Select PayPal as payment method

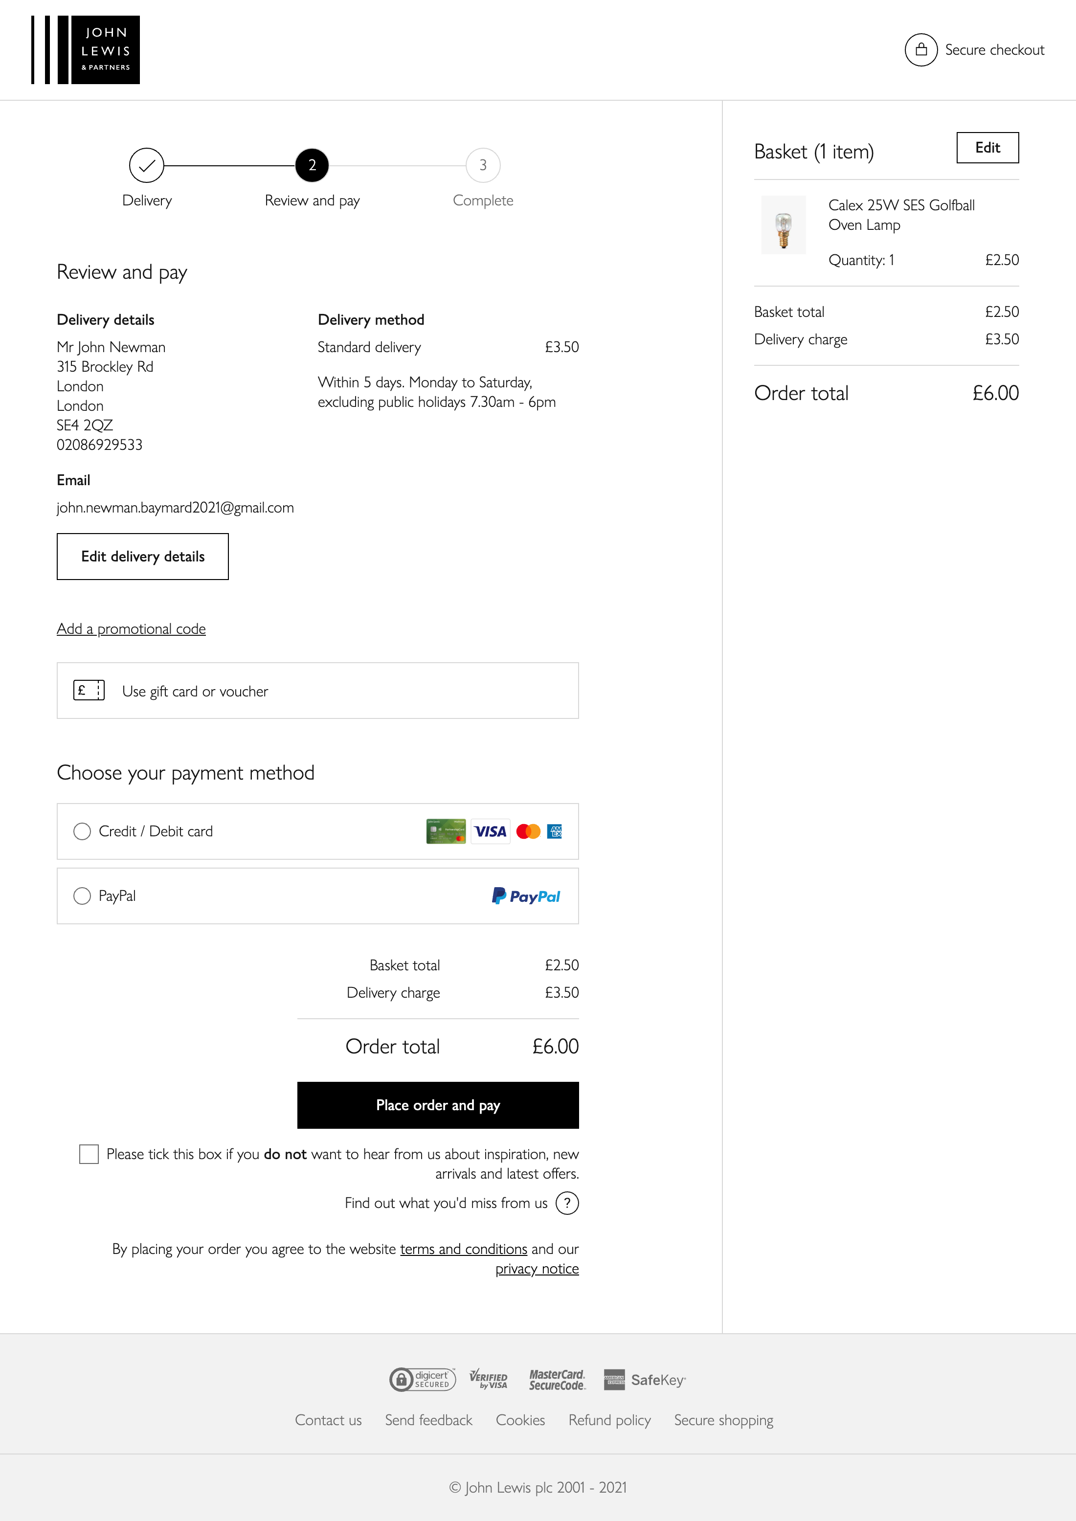[x=82, y=895]
